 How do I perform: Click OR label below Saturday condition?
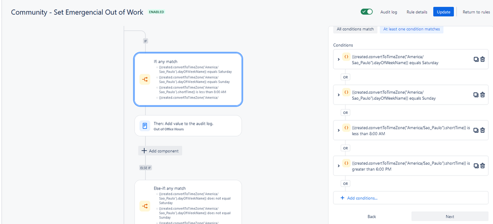[x=345, y=77]
